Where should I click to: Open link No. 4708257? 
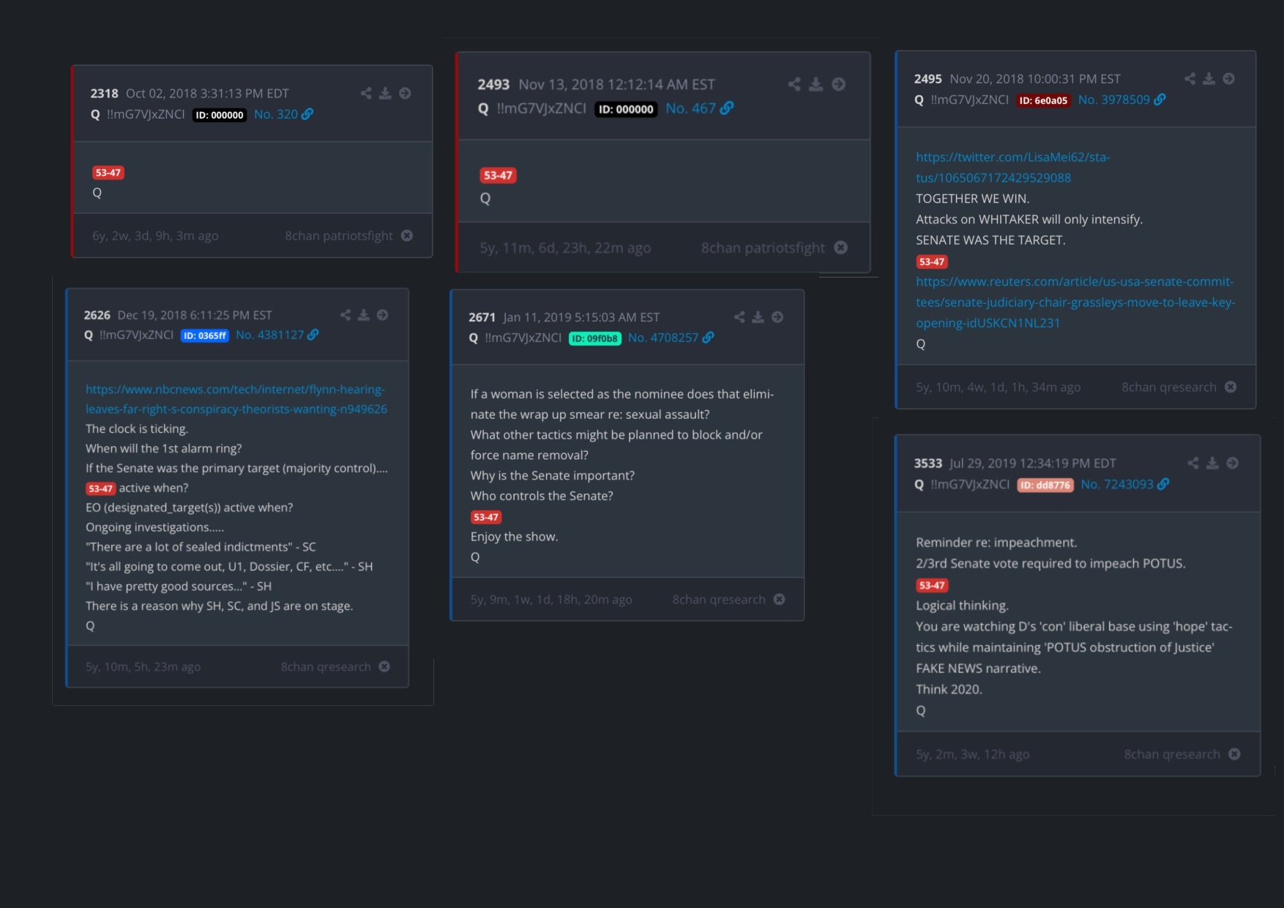pos(671,338)
